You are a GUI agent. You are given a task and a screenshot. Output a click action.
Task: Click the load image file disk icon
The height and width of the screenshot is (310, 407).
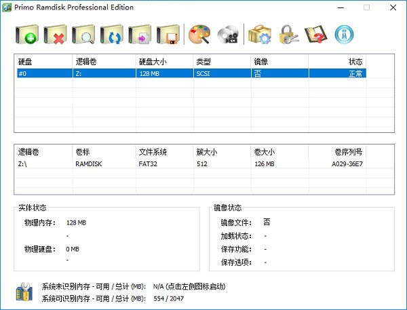(x=140, y=35)
